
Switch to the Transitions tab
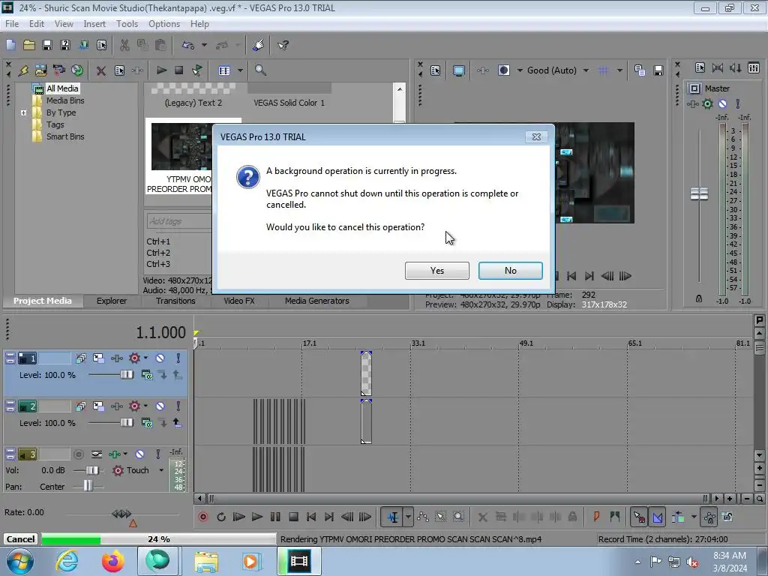(x=175, y=301)
